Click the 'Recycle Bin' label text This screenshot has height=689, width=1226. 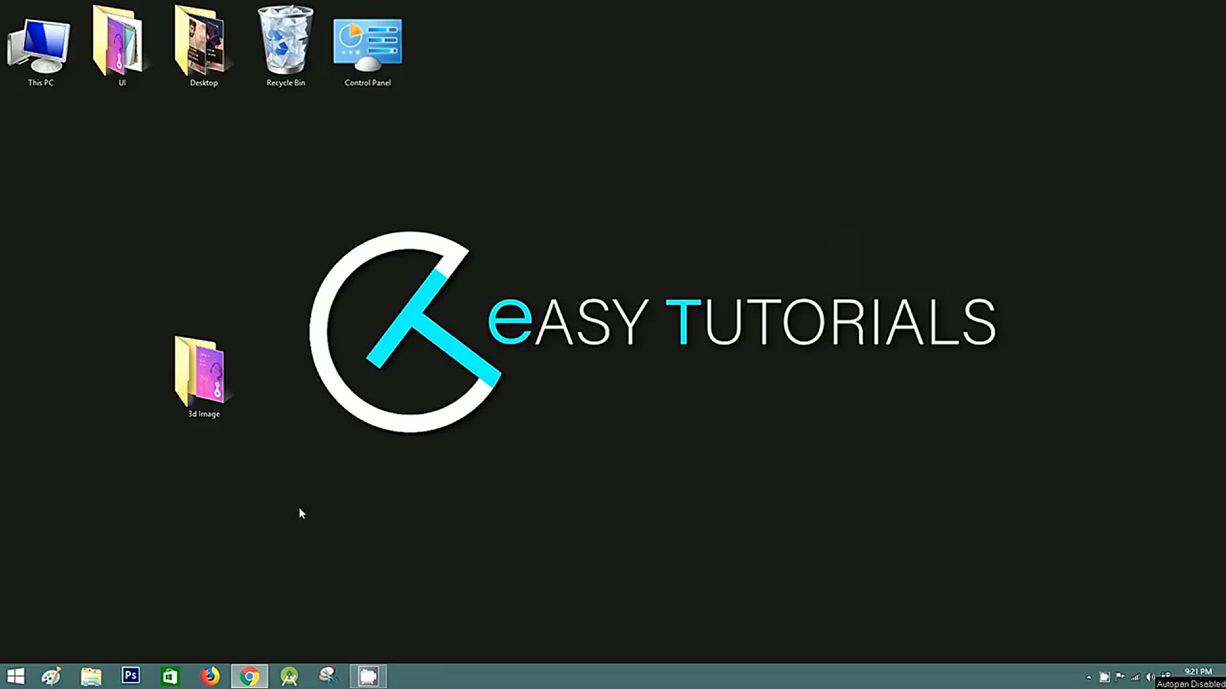tap(285, 83)
